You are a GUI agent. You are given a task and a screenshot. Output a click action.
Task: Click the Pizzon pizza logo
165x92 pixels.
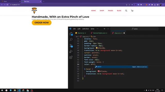[34, 10]
